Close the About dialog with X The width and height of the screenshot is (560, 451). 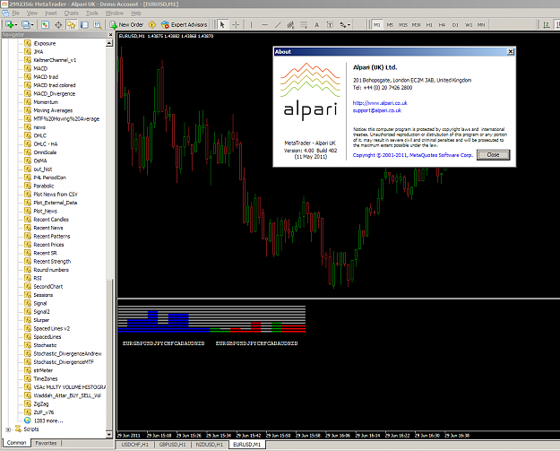click(x=511, y=51)
